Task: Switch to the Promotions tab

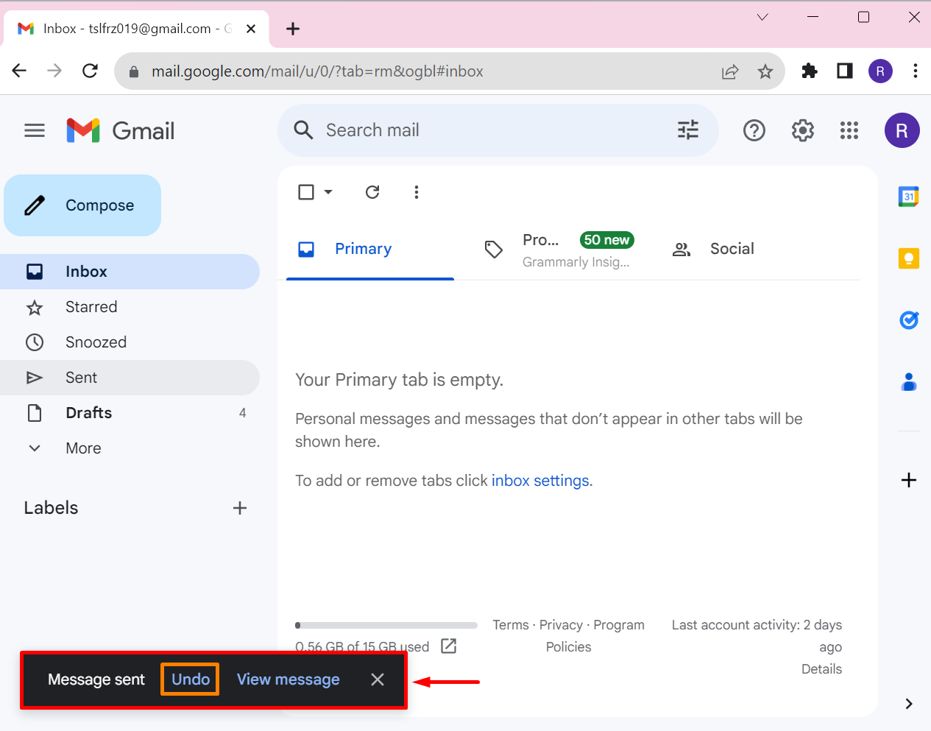Action: (x=559, y=250)
